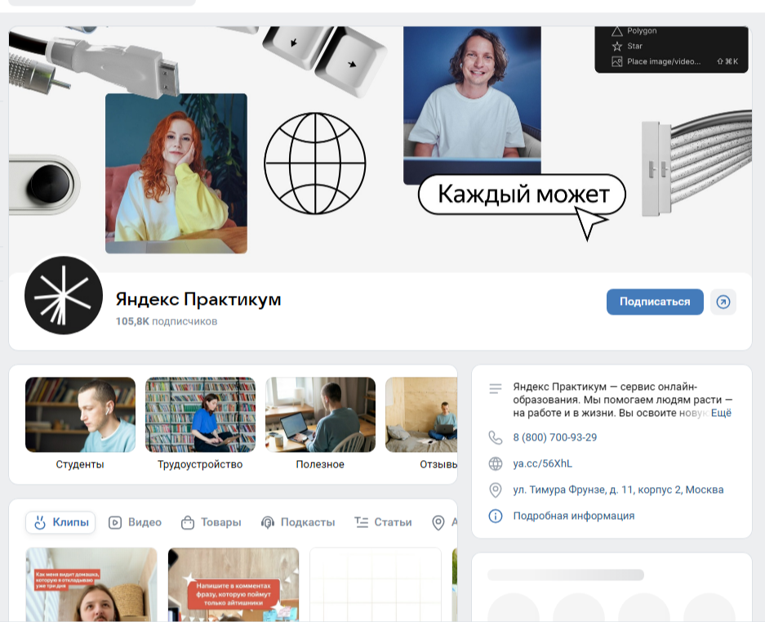Click the large globe graphic on cover
The height and width of the screenshot is (622, 765).
315,163
